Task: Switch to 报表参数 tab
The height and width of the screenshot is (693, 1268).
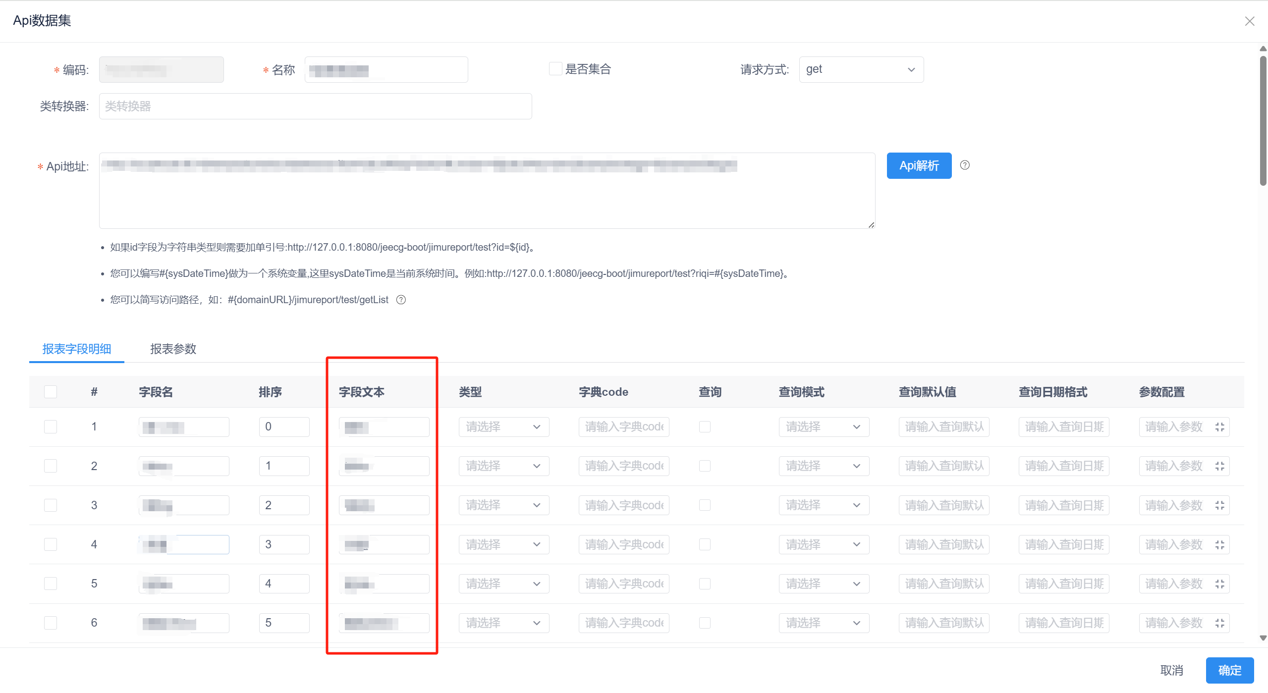Action: [173, 349]
